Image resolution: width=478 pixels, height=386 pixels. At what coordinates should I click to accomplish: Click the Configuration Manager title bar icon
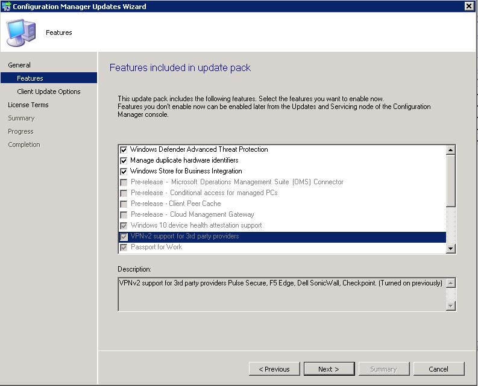[x=6, y=7]
